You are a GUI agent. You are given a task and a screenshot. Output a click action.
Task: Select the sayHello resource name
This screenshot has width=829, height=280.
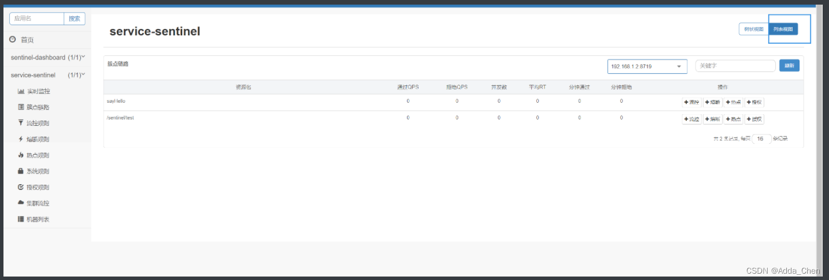click(116, 101)
